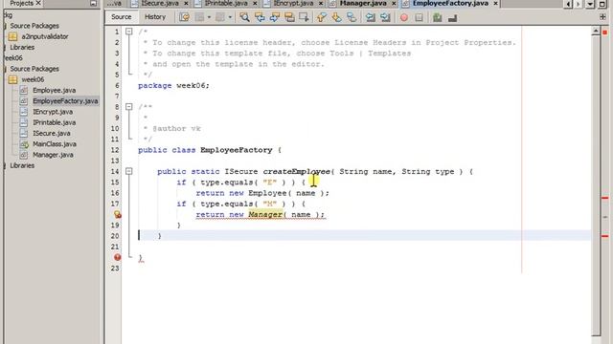This screenshot has width=613, height=344.
Task: Open the dropdown arrow after Last Edit icon
Action: [x=209, y=17]
